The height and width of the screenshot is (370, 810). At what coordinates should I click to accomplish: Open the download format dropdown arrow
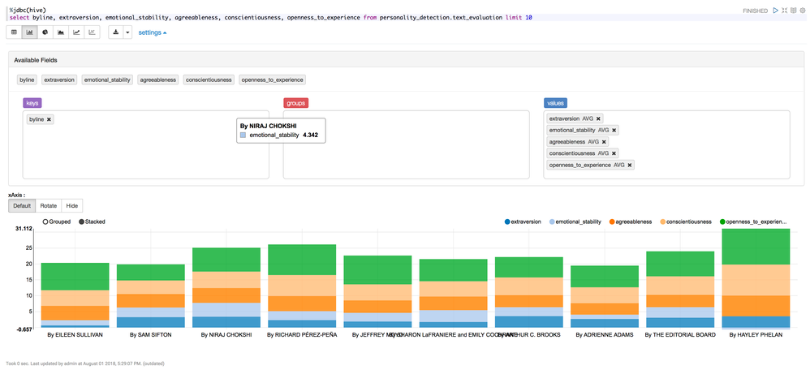127,32
